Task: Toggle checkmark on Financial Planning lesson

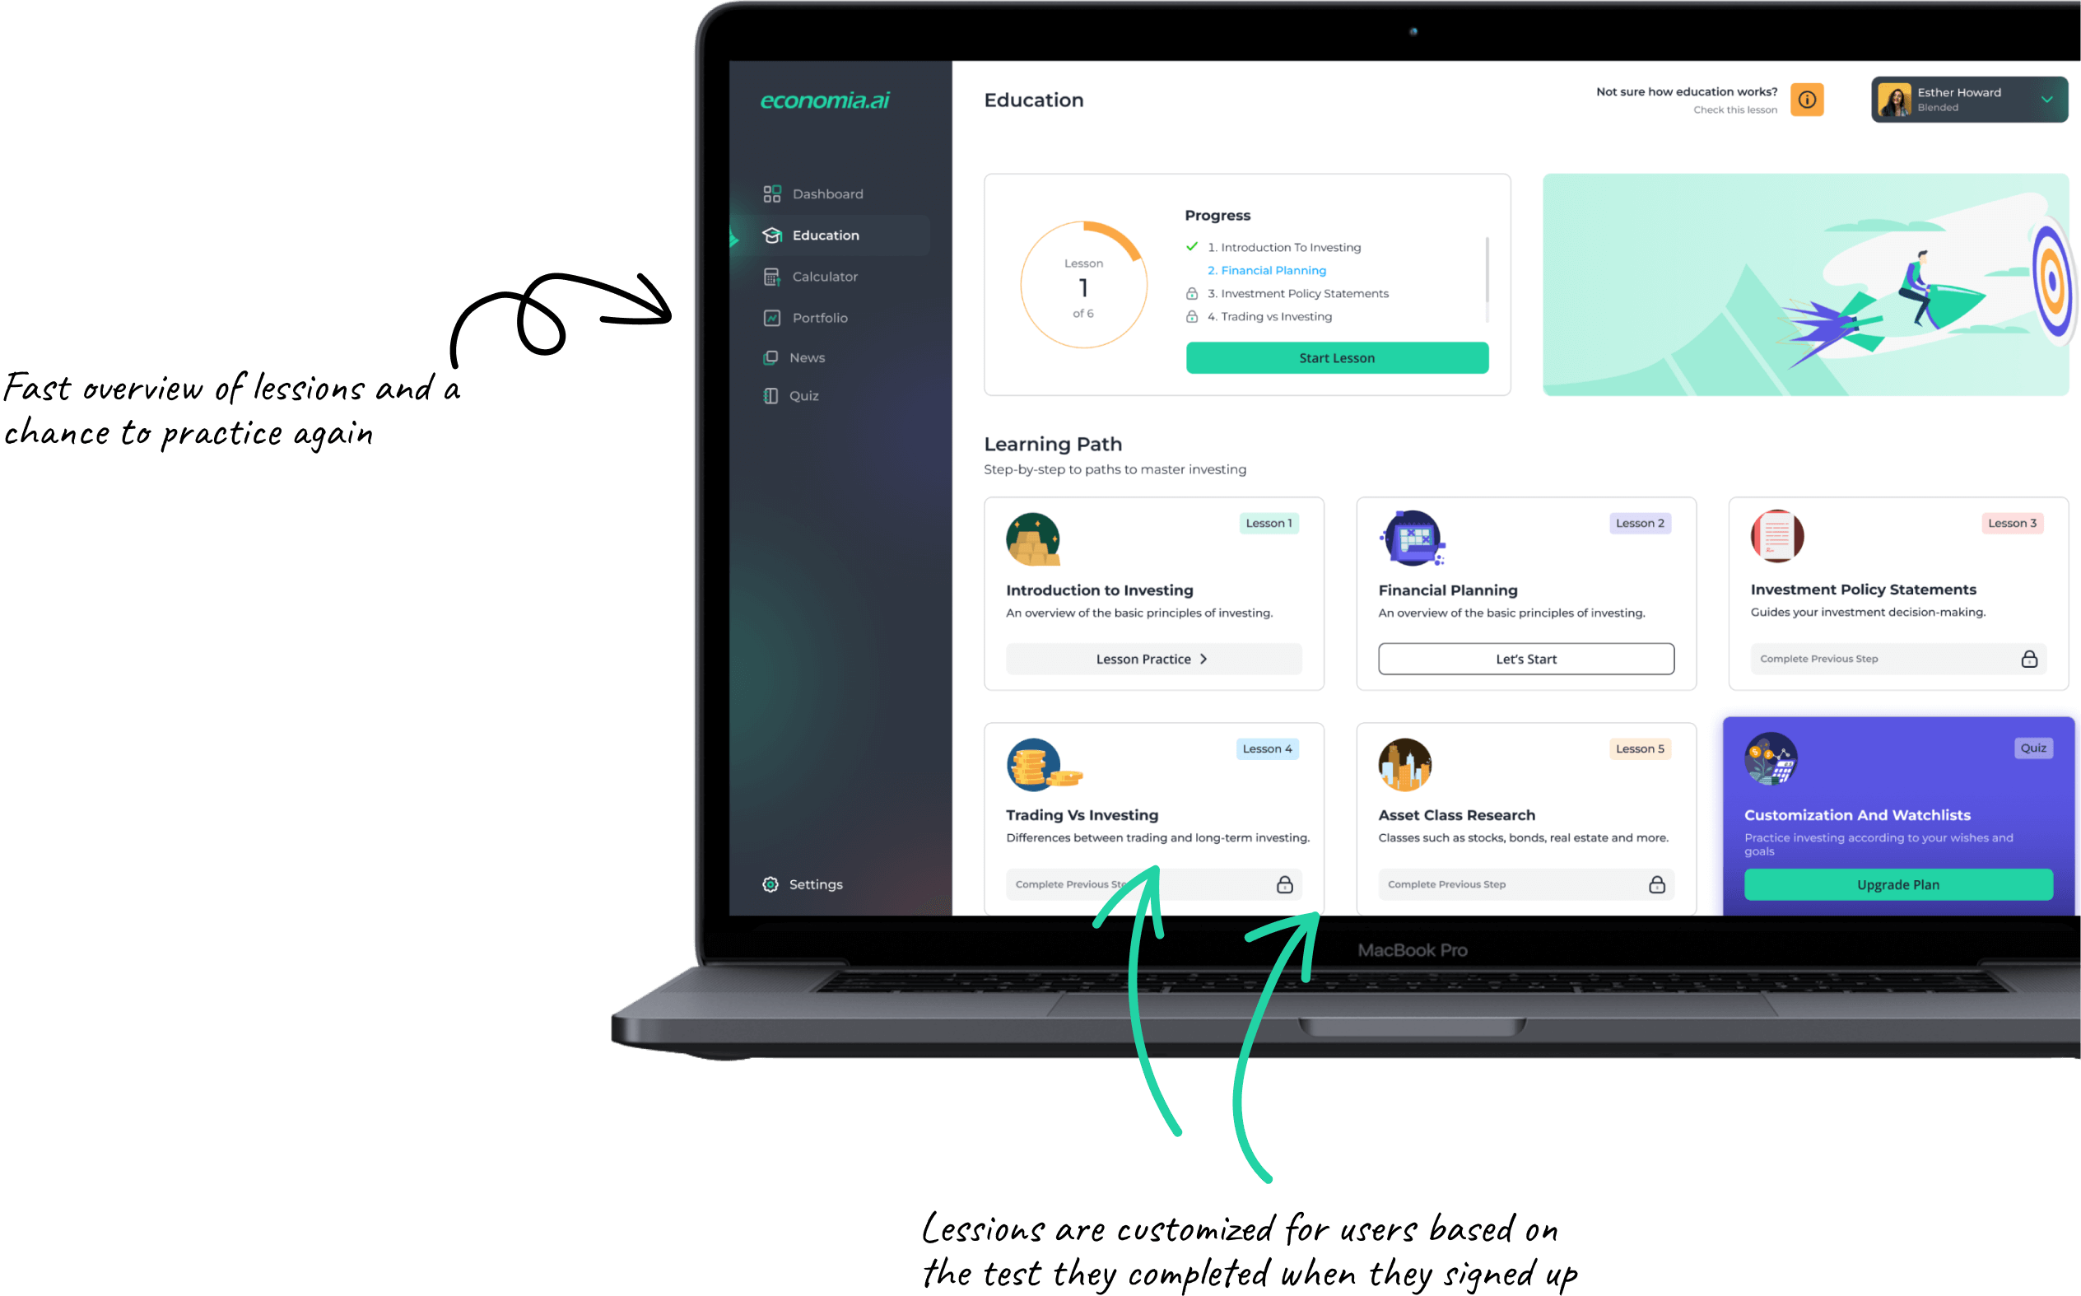Action: pos(1191,270)
